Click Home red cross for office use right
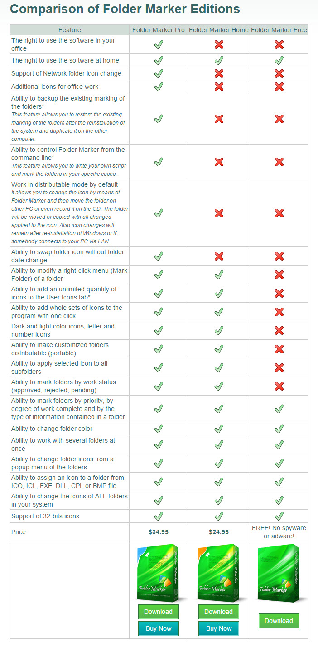318x652 pixels. point(219,44)
